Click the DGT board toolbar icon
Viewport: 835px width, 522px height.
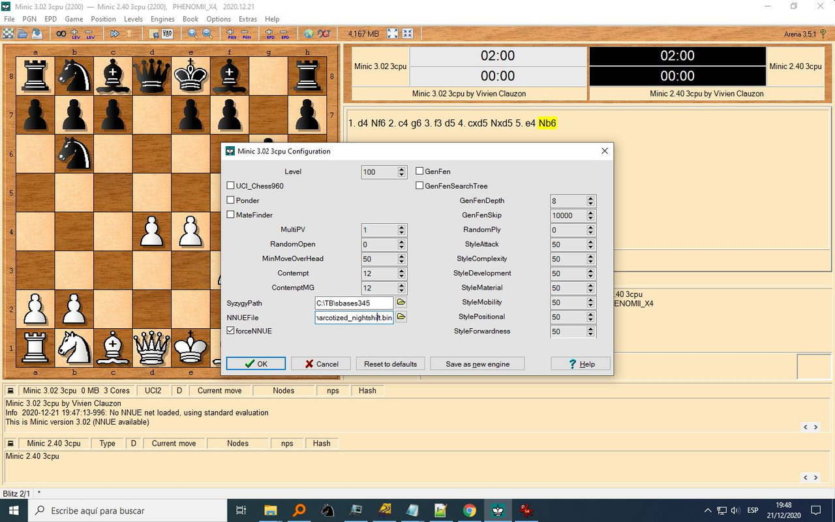coord(324,33)
